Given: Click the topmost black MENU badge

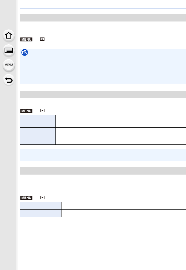Looking at the screenshot, I should coord(26,39).
